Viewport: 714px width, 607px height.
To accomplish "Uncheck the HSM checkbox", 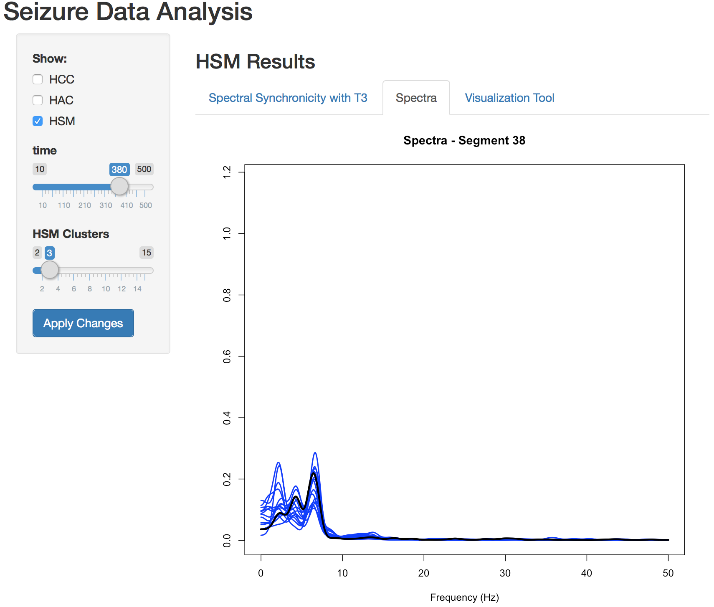I will pyautogui.click(x=38, y=121).
